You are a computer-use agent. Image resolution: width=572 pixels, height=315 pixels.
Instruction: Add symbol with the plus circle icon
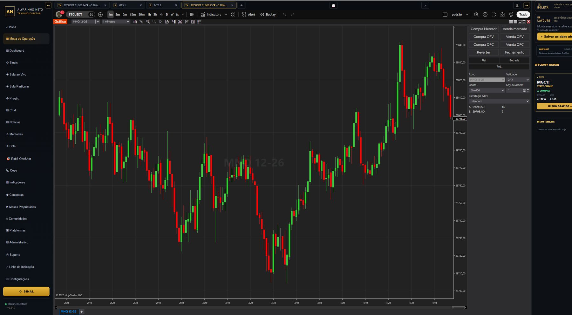click(100, 15)
